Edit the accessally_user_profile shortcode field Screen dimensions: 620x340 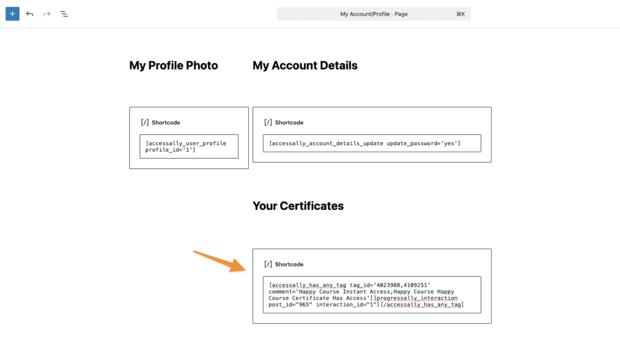click(189, 146)
